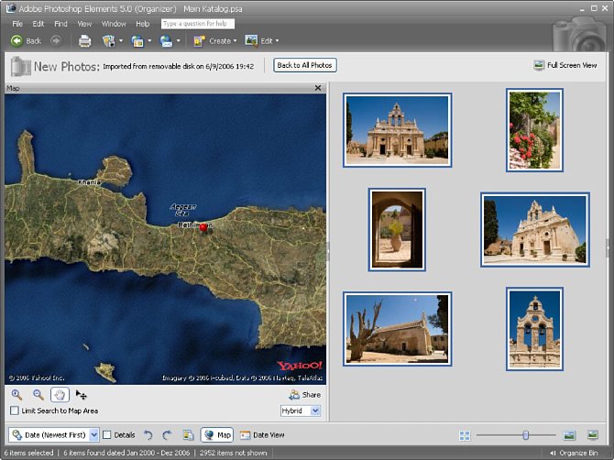Viewport: 614px width, 460px height.
Task: Click the splitter handle between map and photos
Action: 328,251
